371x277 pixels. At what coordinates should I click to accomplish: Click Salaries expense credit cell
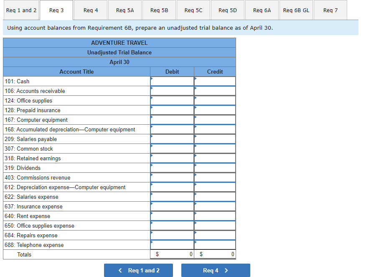[215, 197]
